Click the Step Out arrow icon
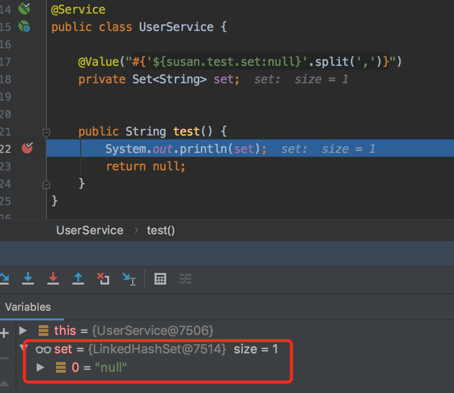Viewport: 454px width, 393px height. [x=78, y=278]
